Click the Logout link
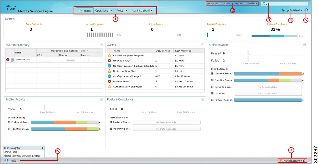The image size is (318, 164). [x=238, y=3]
